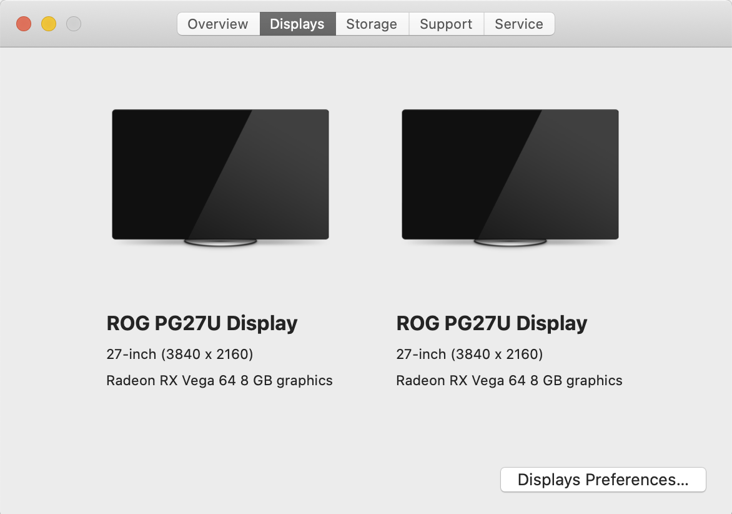
Task: Go to the Support tab
Action: point(446,24)
